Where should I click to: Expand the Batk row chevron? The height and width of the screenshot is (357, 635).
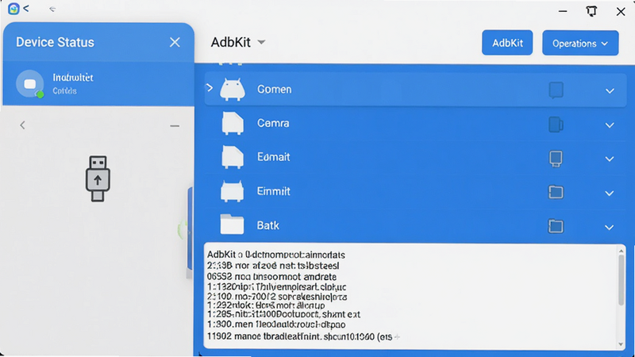610,228
